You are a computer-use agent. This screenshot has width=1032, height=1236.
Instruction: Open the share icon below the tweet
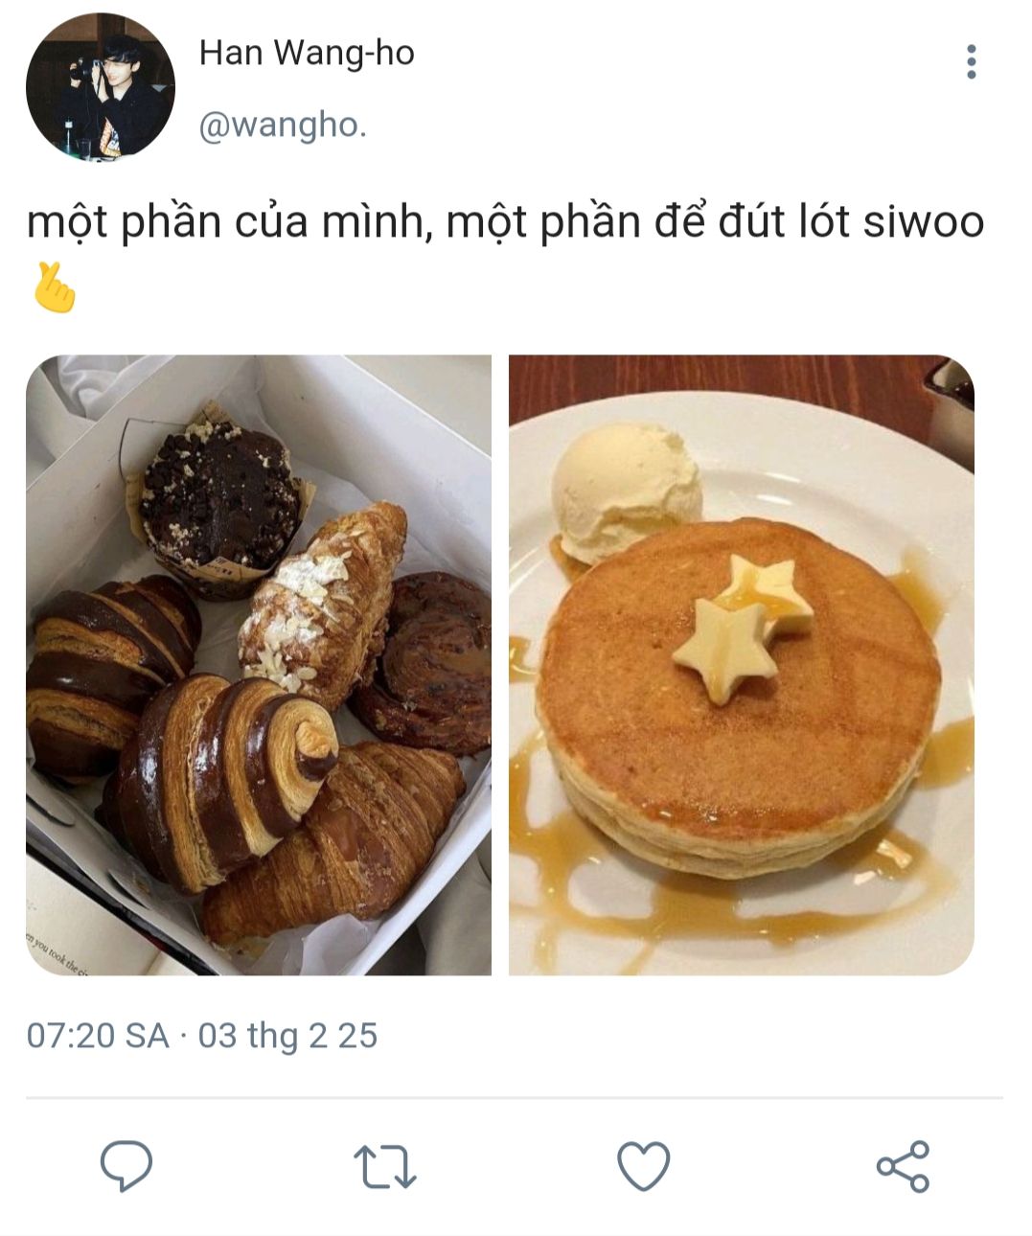click(903, 1166)
